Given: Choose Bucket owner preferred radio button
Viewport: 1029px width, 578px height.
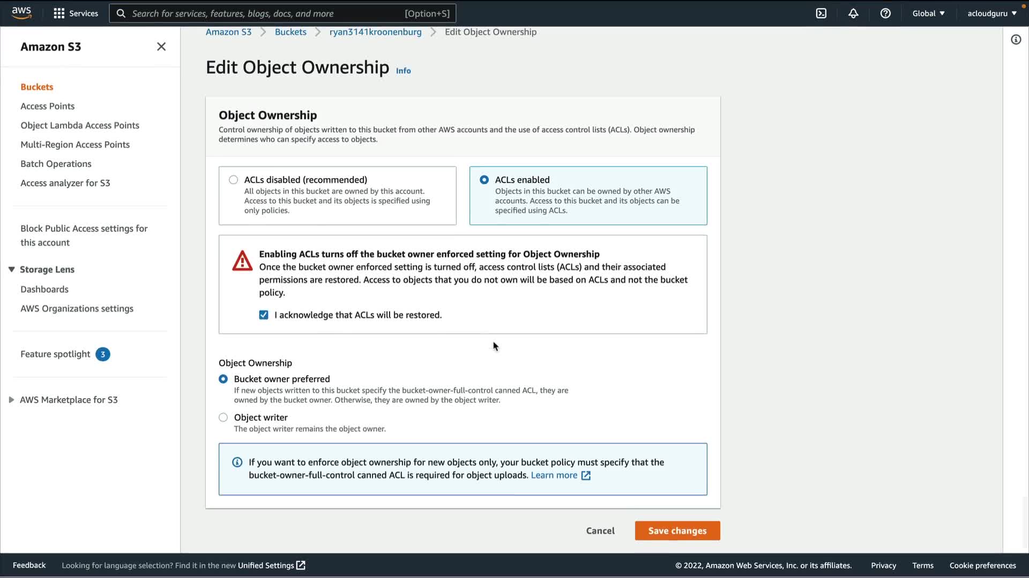Looking at the screenshot, I should click(x=223, y=379).
